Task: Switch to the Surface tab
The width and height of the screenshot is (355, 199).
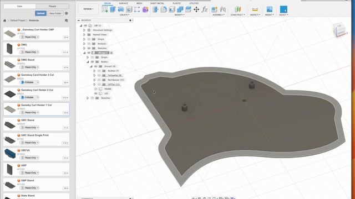Action: coord(123,3)
